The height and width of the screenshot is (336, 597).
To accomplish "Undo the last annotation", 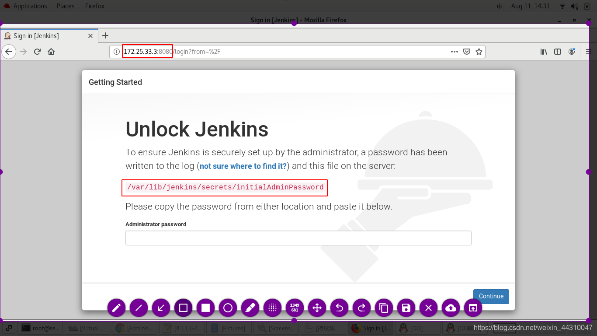I will pos(339,308).
